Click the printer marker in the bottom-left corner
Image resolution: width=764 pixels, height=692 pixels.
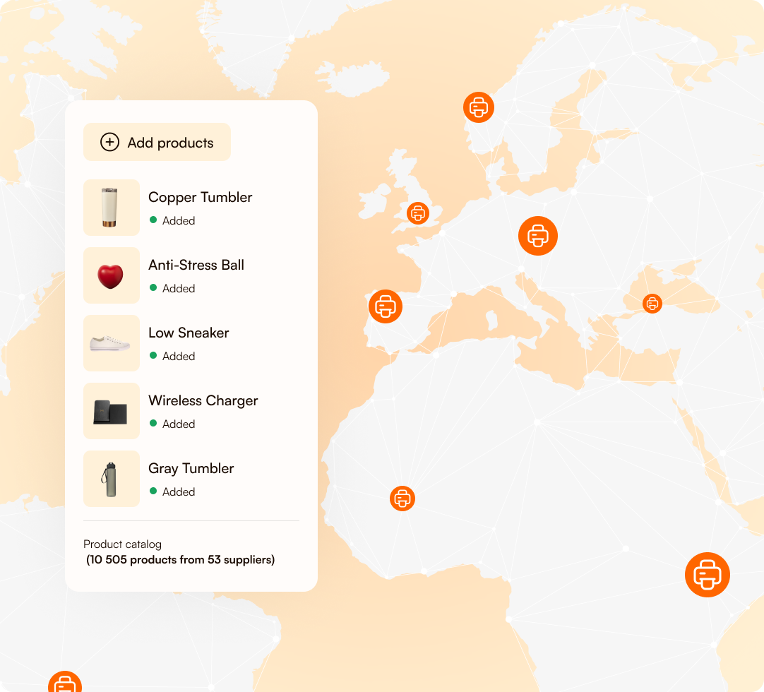point(65,683)
